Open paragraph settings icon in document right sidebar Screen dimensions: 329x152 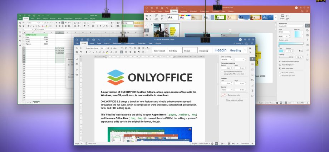tap(252, 59)
